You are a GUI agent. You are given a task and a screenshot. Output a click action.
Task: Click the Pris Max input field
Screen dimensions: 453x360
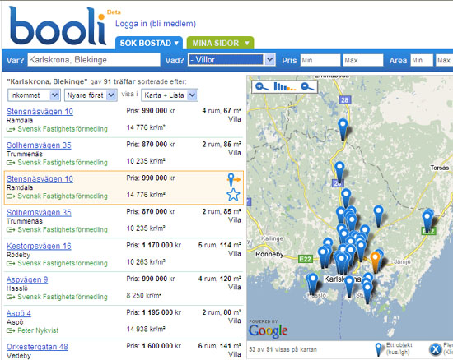click(363, 60)
